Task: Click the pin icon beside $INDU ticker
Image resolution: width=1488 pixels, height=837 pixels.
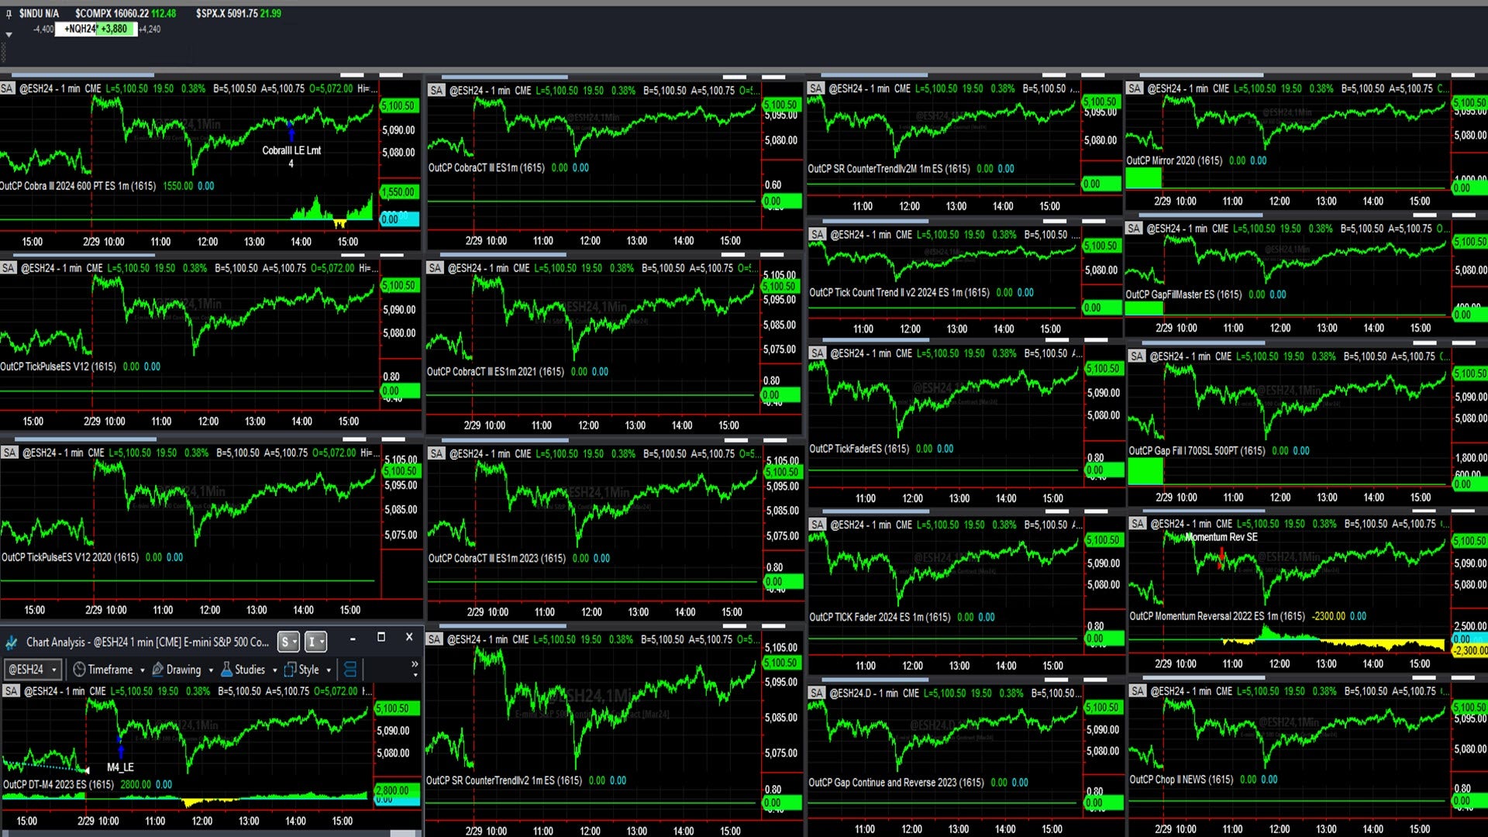Action: click(9, 14)
